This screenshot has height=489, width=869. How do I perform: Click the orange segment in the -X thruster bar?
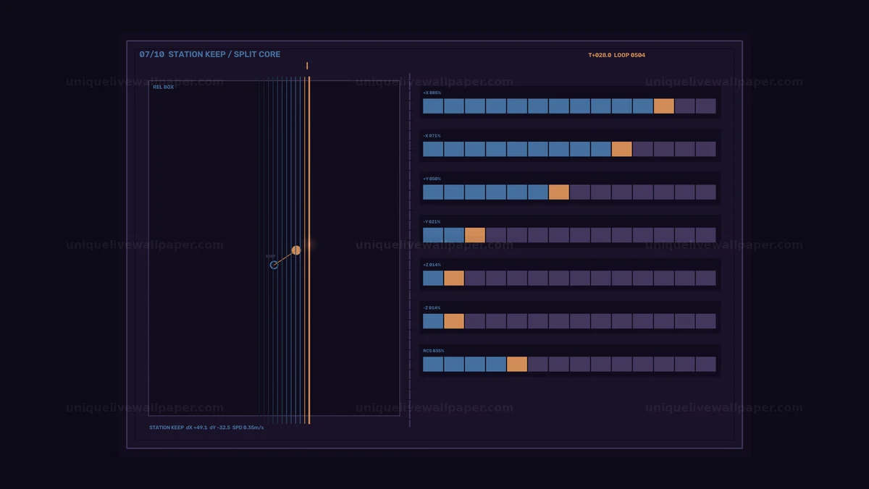[x=622, y=149]
